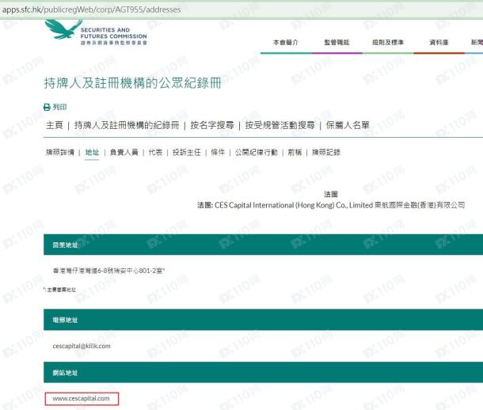
Task: Click the 網站地址 section header
Action: tap(264, 373)
